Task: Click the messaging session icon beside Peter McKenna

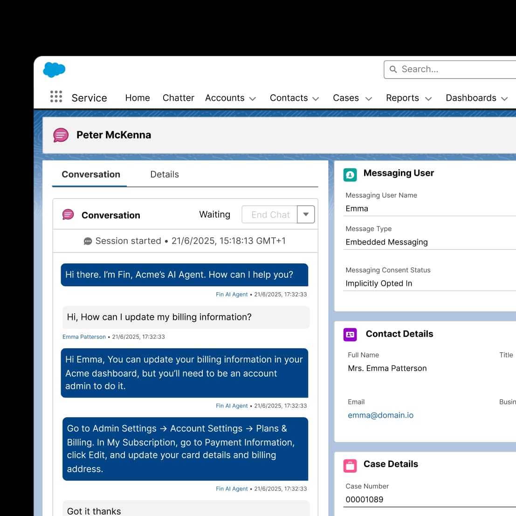Action: pos(61,135)
